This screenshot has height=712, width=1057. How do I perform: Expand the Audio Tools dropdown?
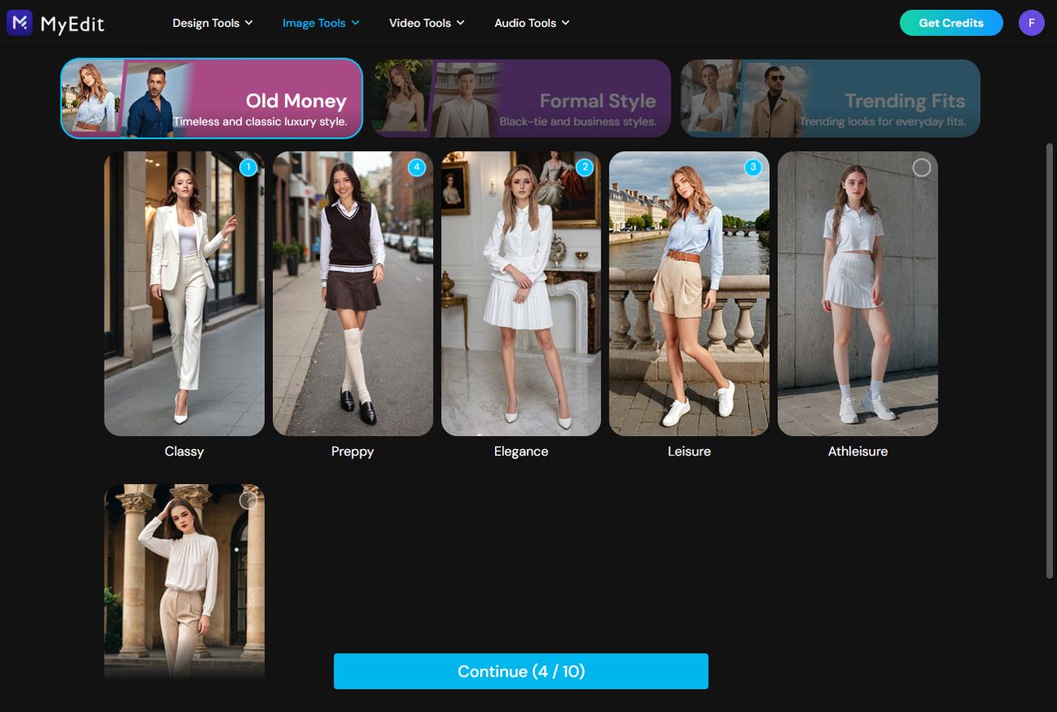(531, 23)
